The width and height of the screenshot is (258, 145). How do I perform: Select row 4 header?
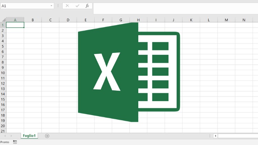tap(3, 41)
